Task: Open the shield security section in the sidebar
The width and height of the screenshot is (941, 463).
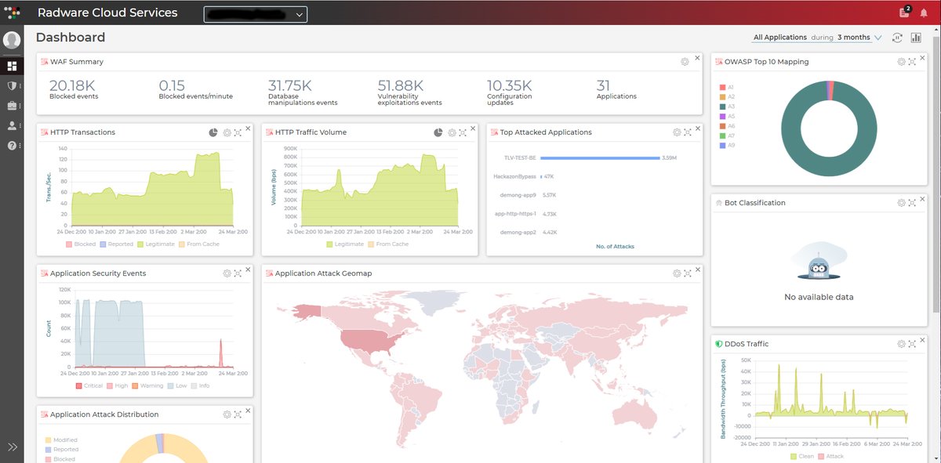Action: point(10,87)
